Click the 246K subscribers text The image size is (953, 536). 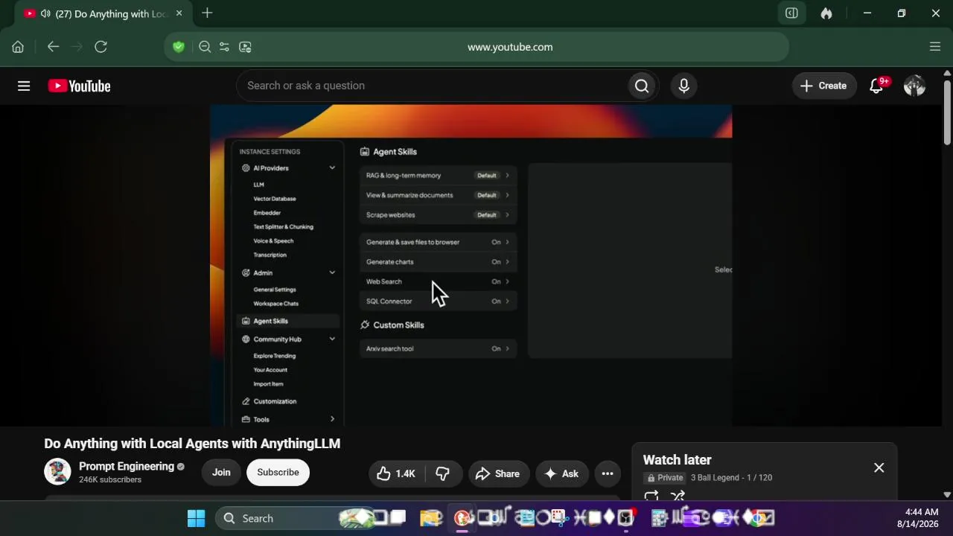(110, 480)
